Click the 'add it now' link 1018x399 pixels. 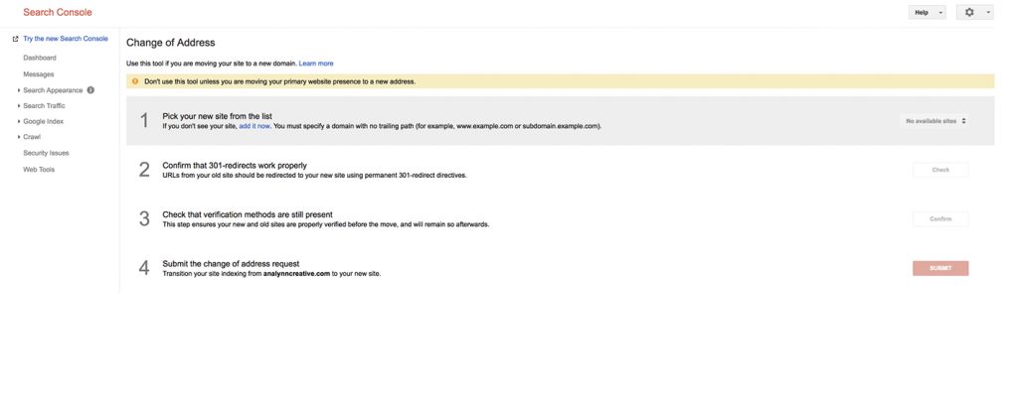(x=255, y=127)
